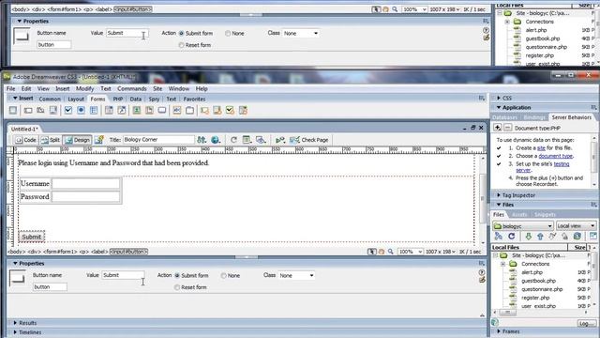Insert a Radio Group from the Forms bar
Screen dimensions: 600x338
[94, 111]
